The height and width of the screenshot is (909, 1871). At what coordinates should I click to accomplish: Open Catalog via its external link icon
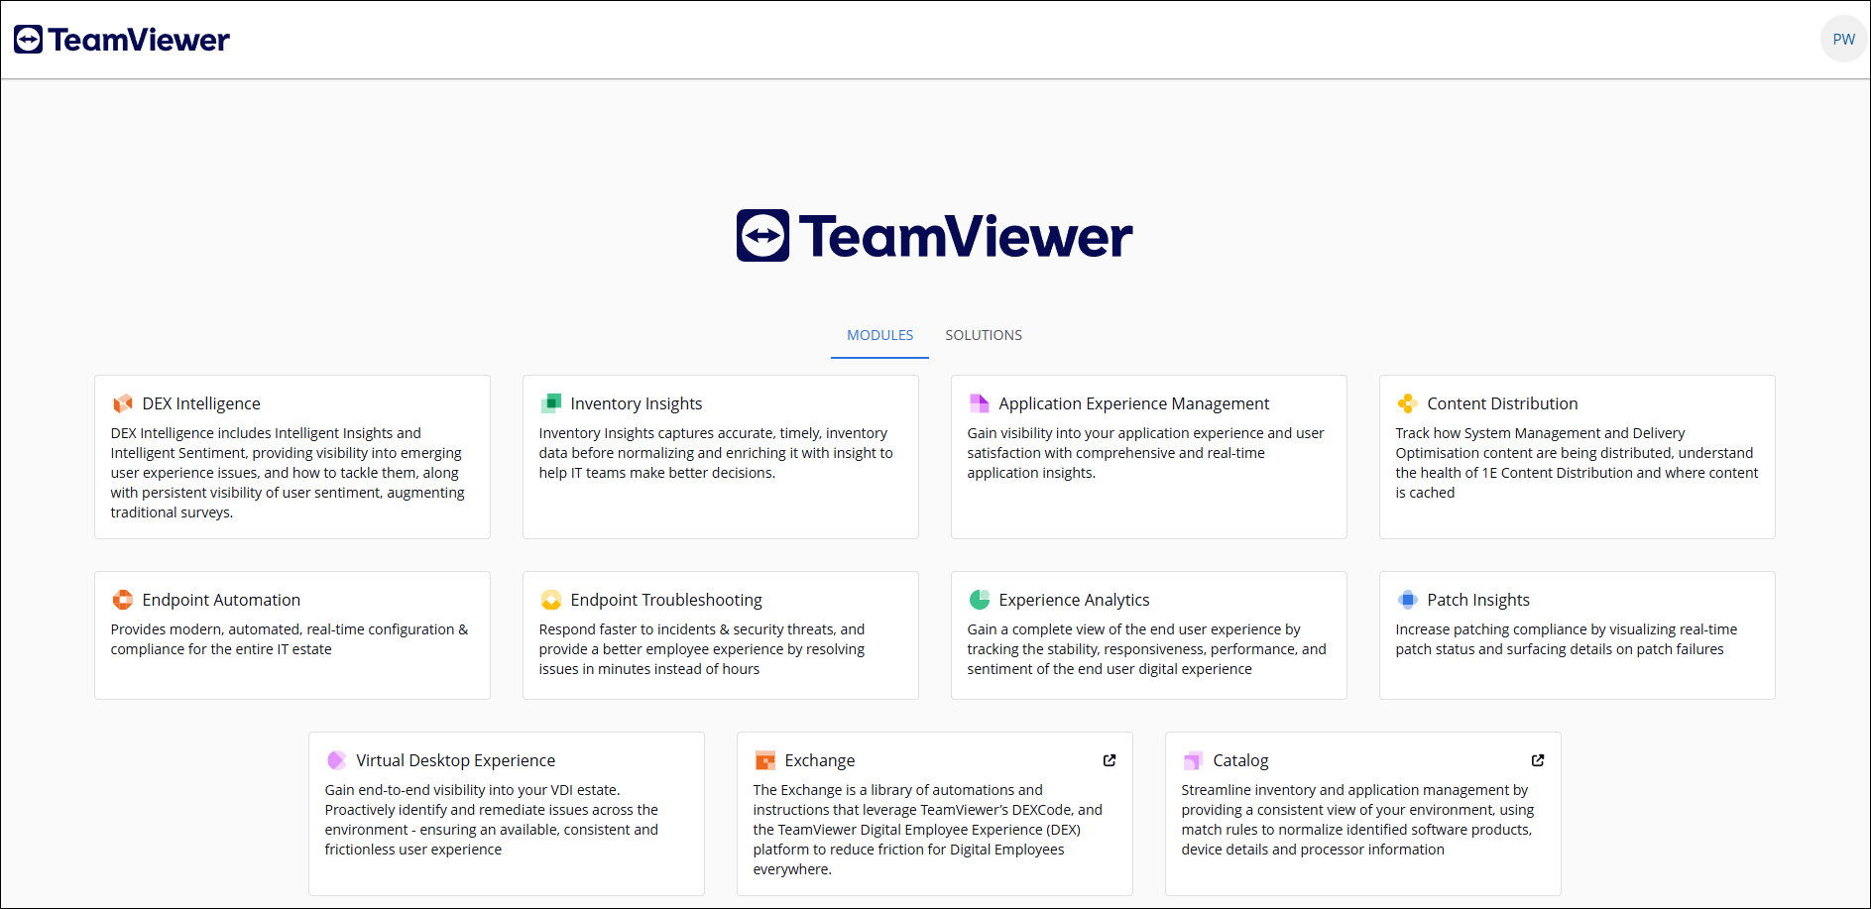coord(1538,760)
